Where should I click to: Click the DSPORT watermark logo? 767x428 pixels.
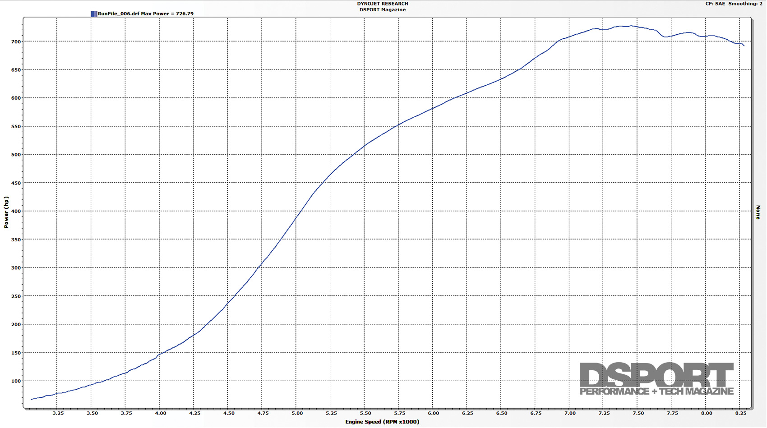656,374
